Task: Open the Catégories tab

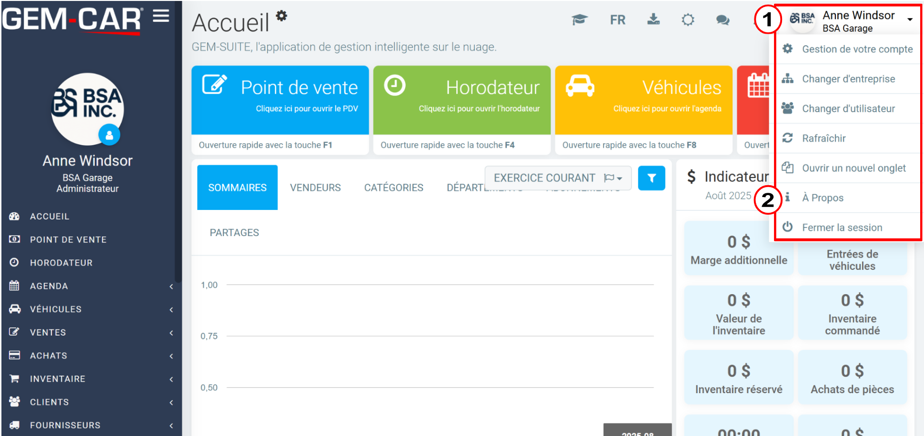Action: click(393, 188)
